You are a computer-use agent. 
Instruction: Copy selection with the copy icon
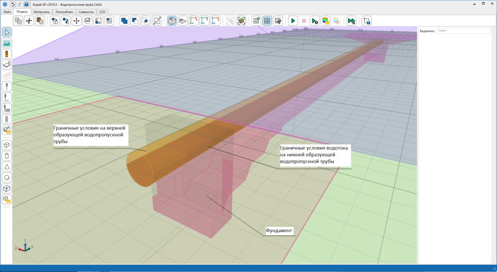coord(18,21)
